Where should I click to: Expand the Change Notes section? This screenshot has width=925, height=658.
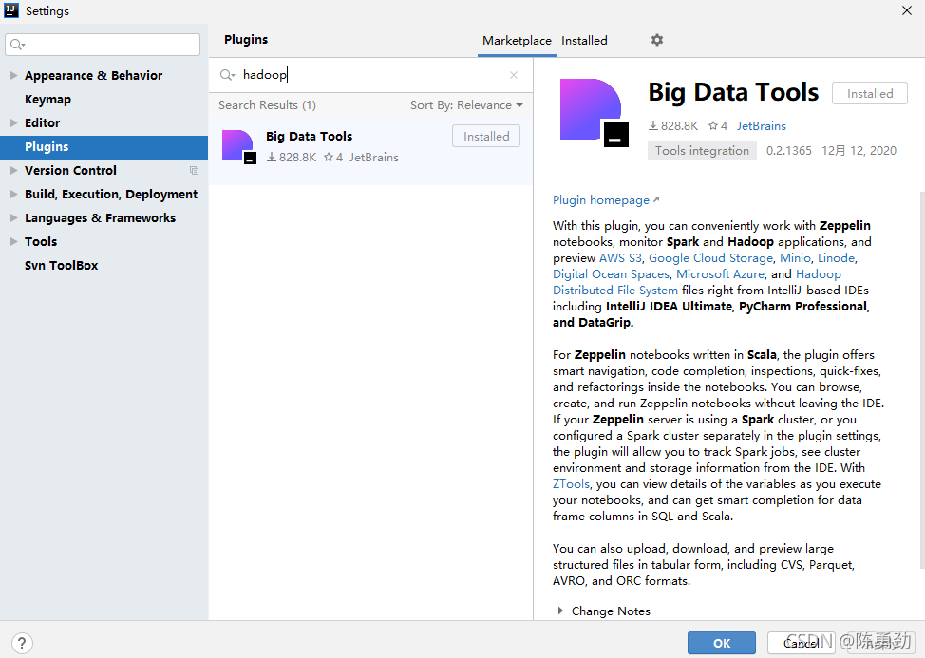(x=560, y=611)
